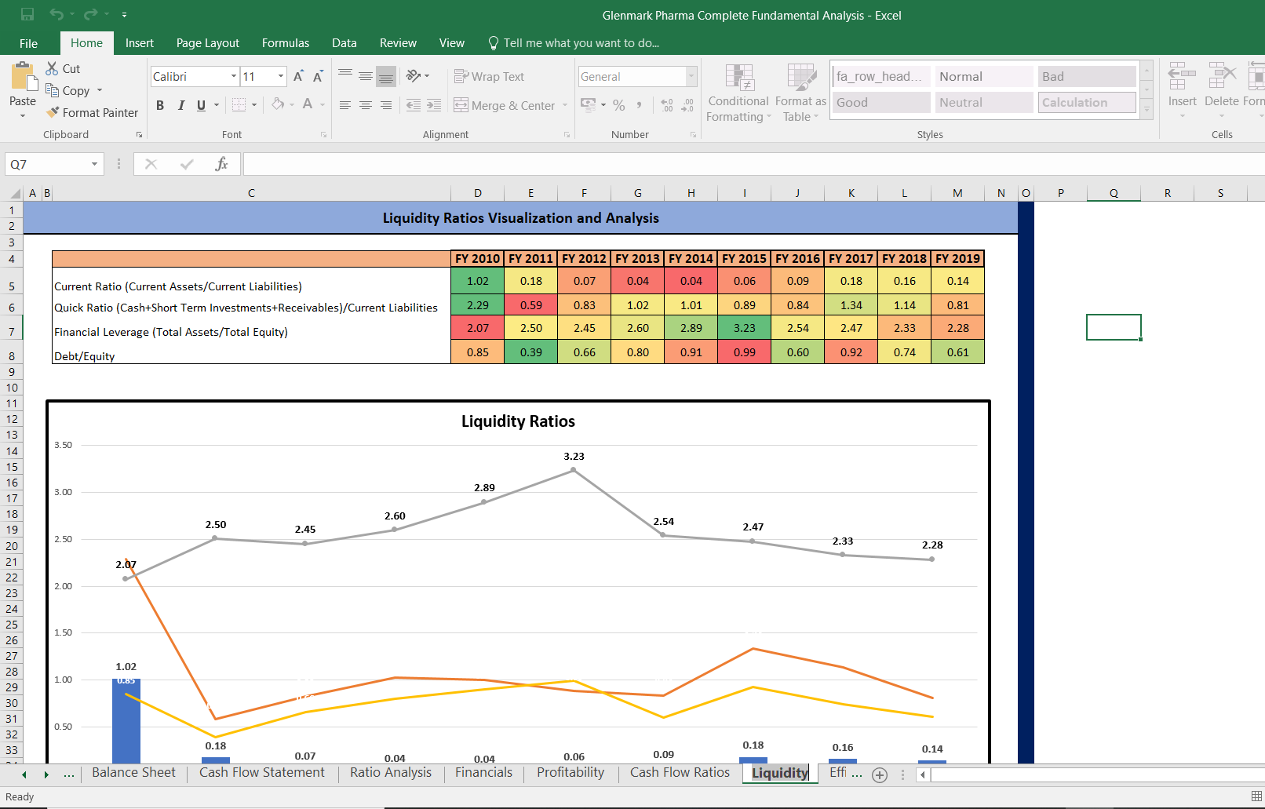Redo the last action
Screen dimensions: 1265x809
[91, 14]
